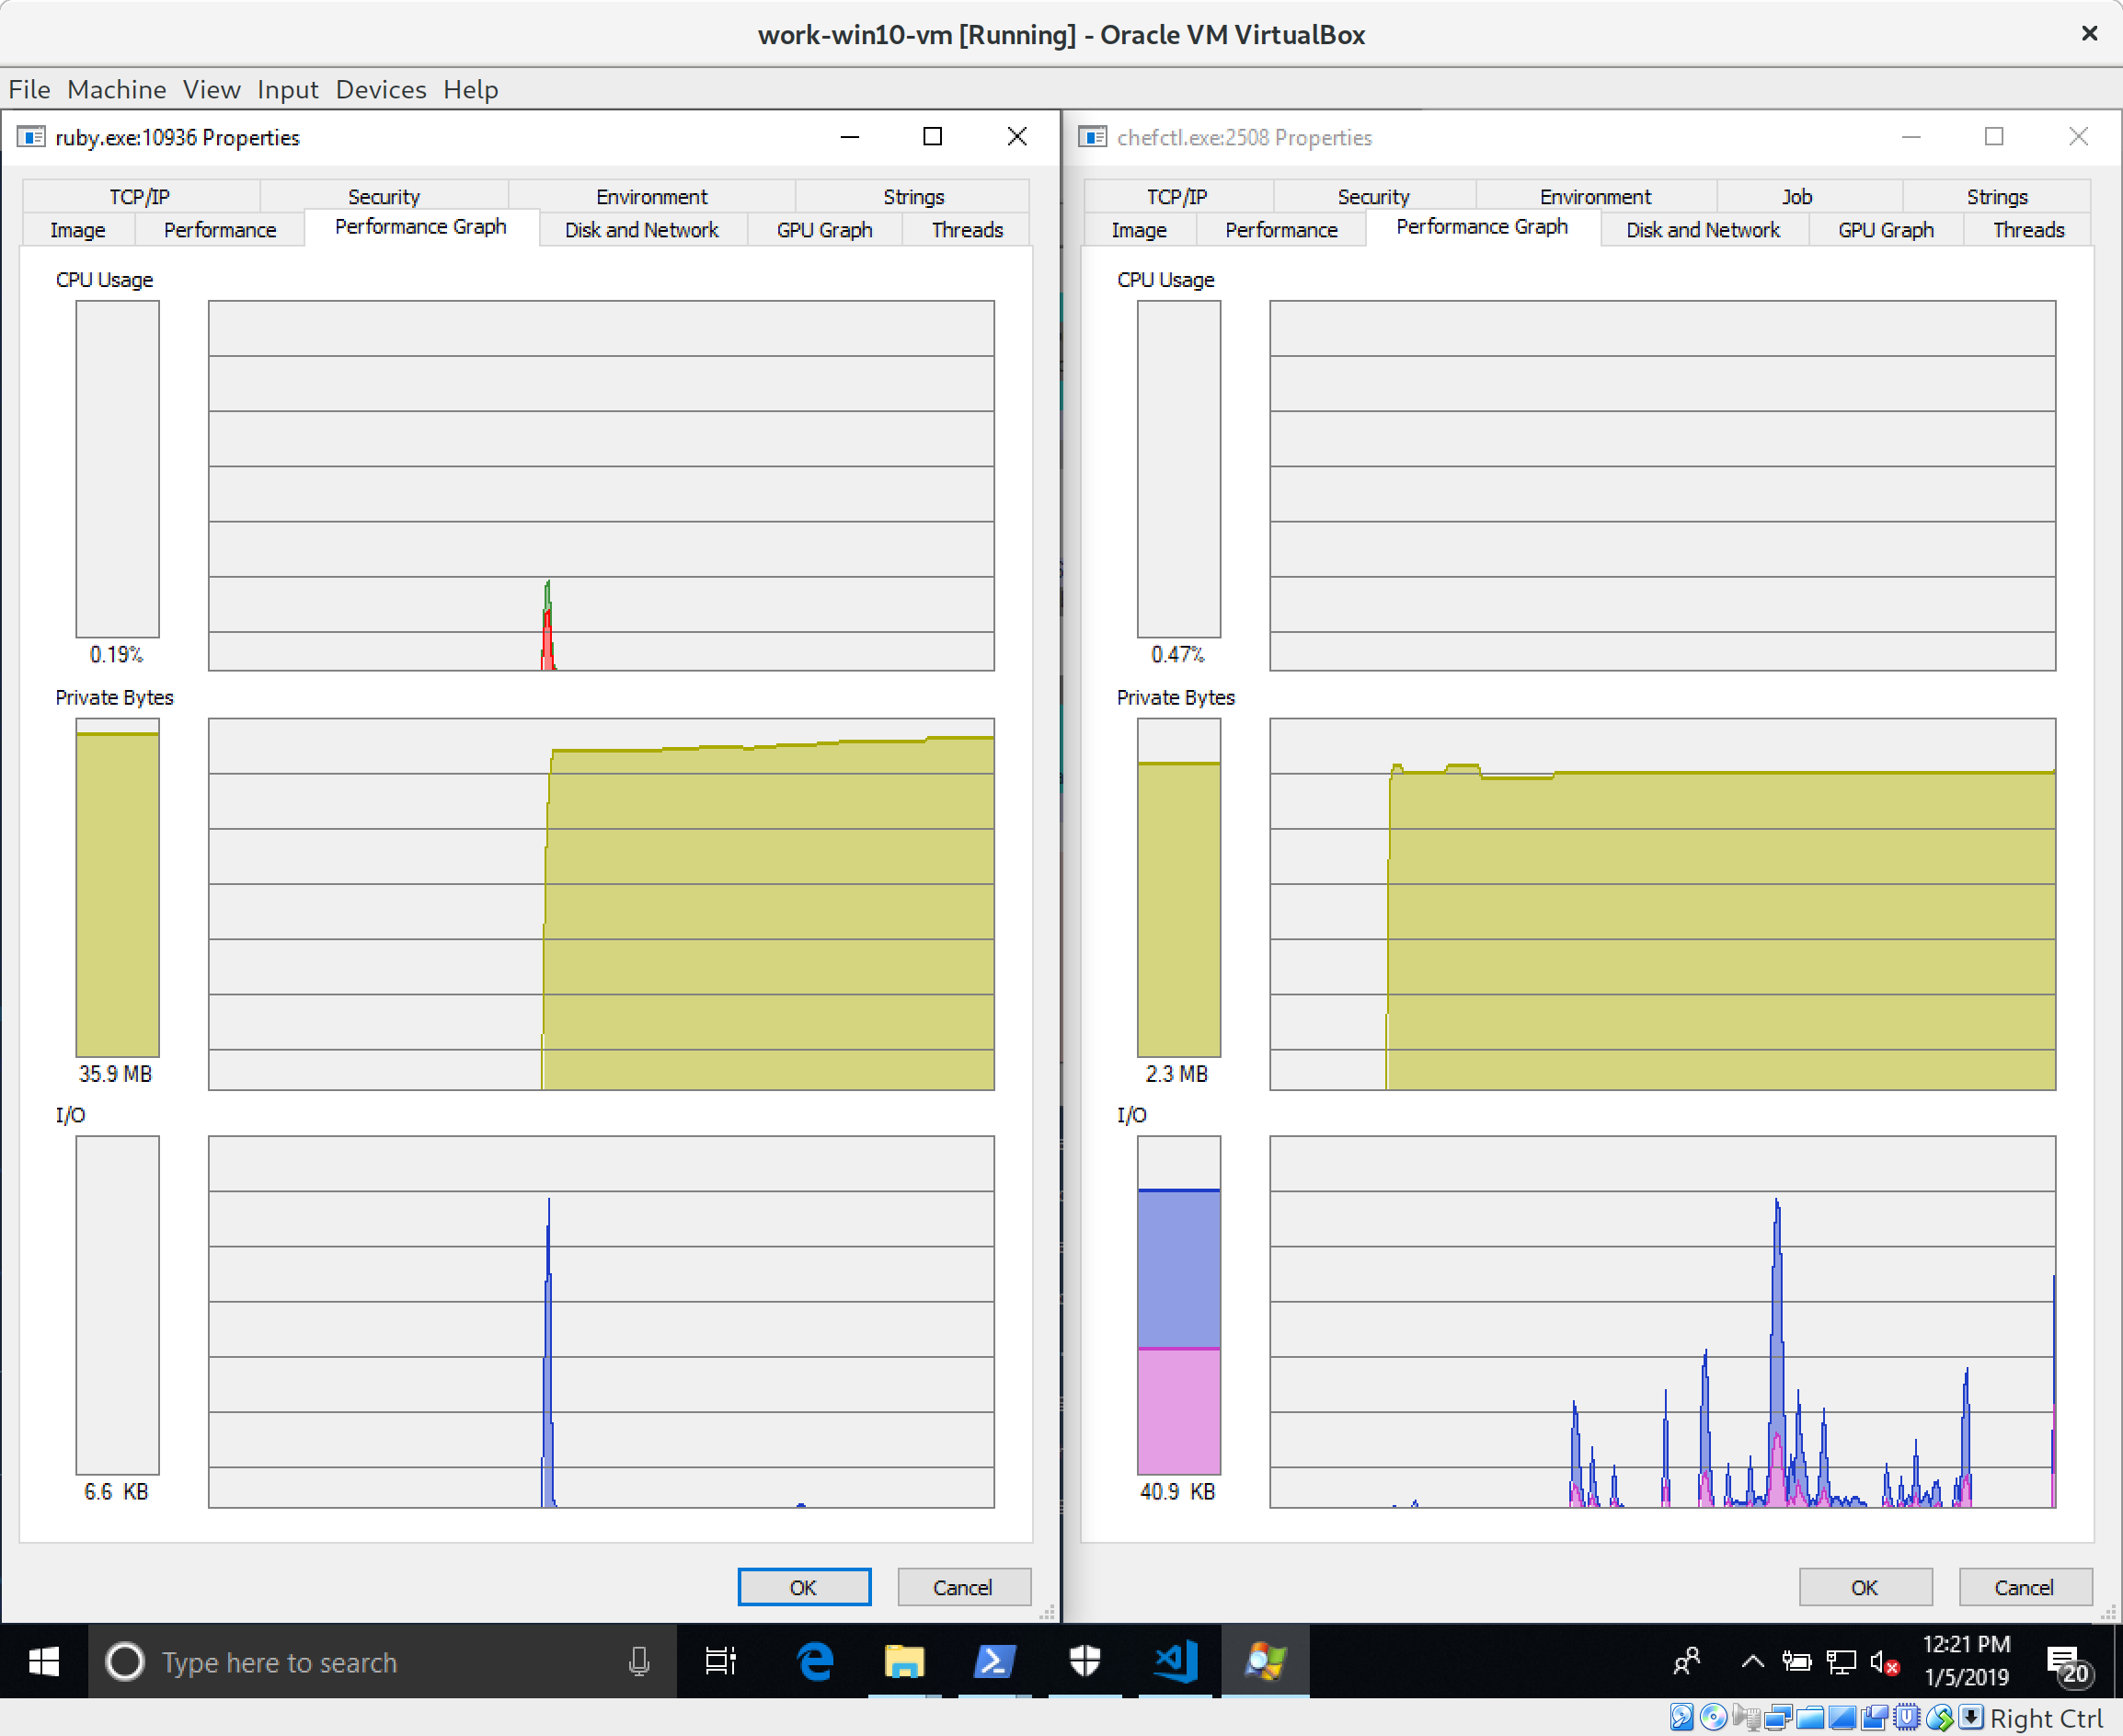Click the VirtualBox hard disk activity icon
The image size is (2123, 1736).
click(1682, 1717)
